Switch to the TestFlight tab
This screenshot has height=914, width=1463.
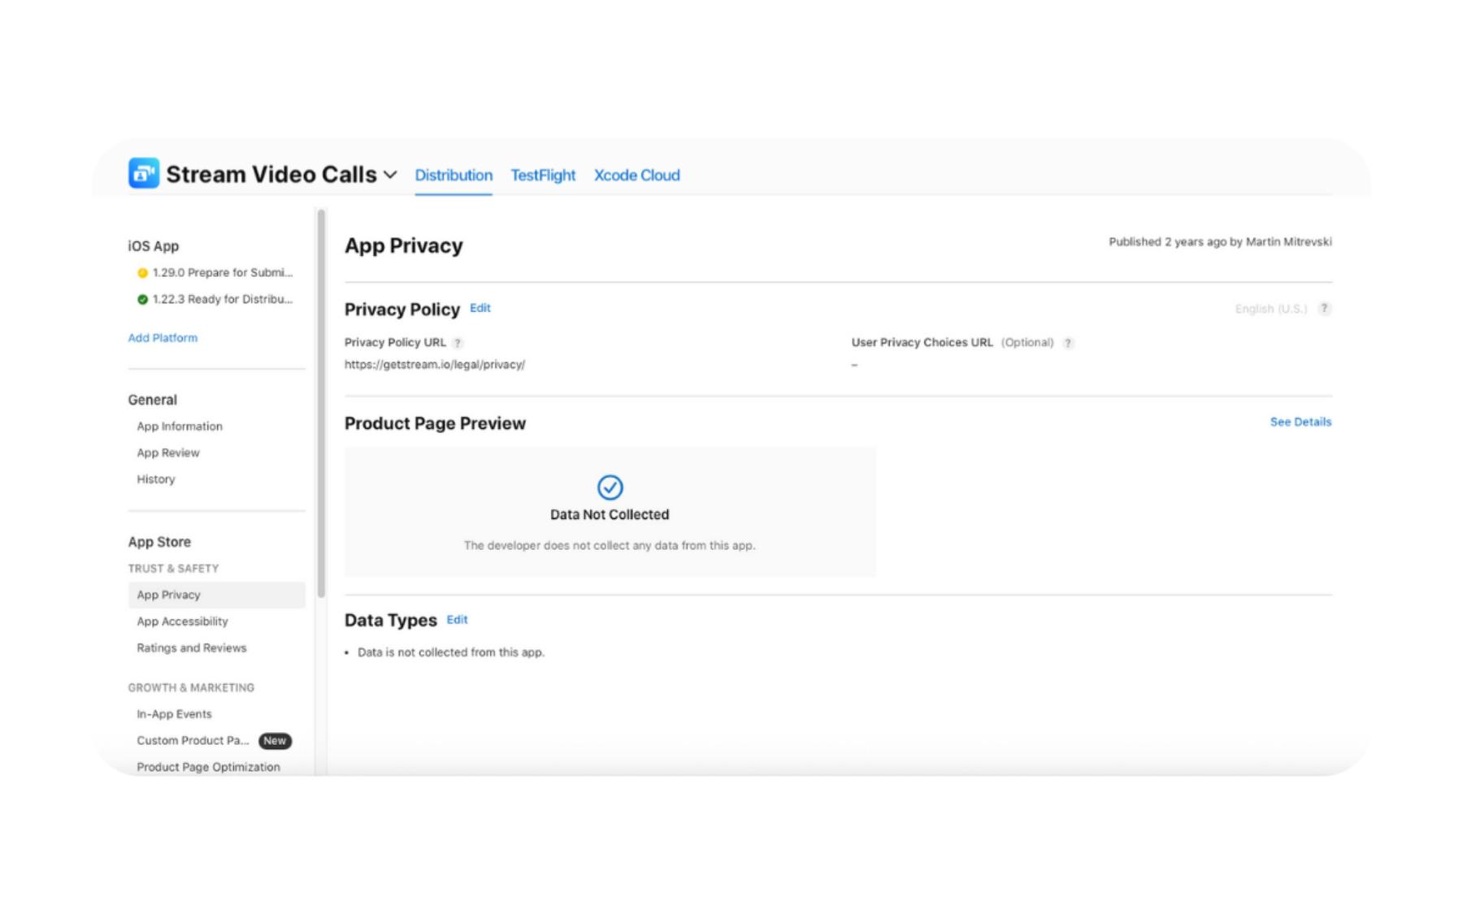click(x=543, y=175)
